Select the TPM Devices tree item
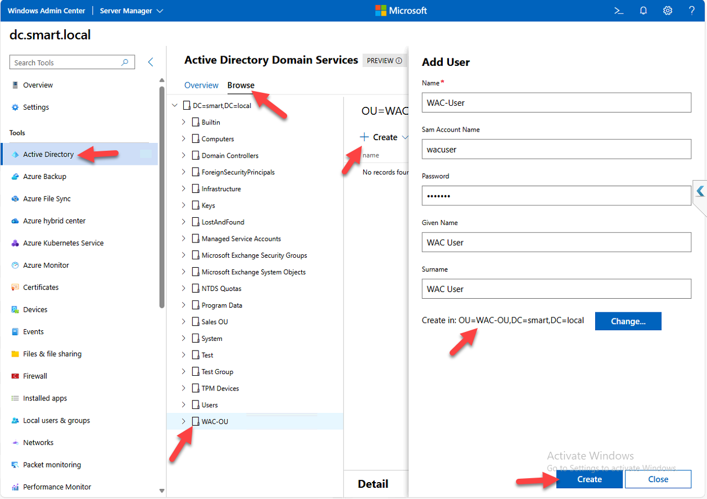Viewport: 707px width, 499px height. (220, 388)
